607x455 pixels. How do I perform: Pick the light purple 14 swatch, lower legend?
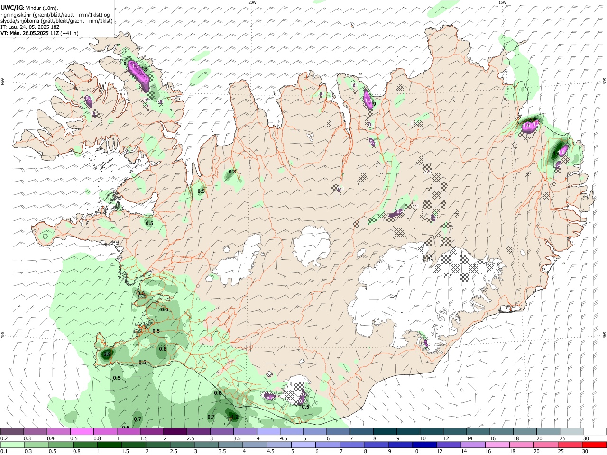click(x=472, y=445)
